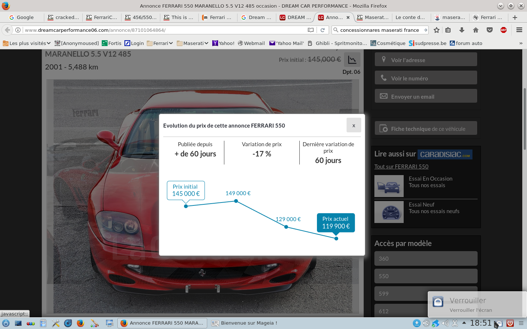Open clipboard scissors tray icon
The width and height of the screenshot is (527, 329).
[455, 323]
